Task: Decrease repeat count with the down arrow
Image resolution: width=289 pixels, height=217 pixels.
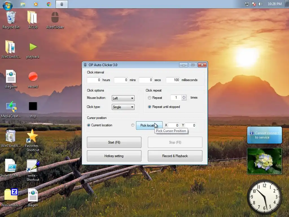Action: pos(184,99)
